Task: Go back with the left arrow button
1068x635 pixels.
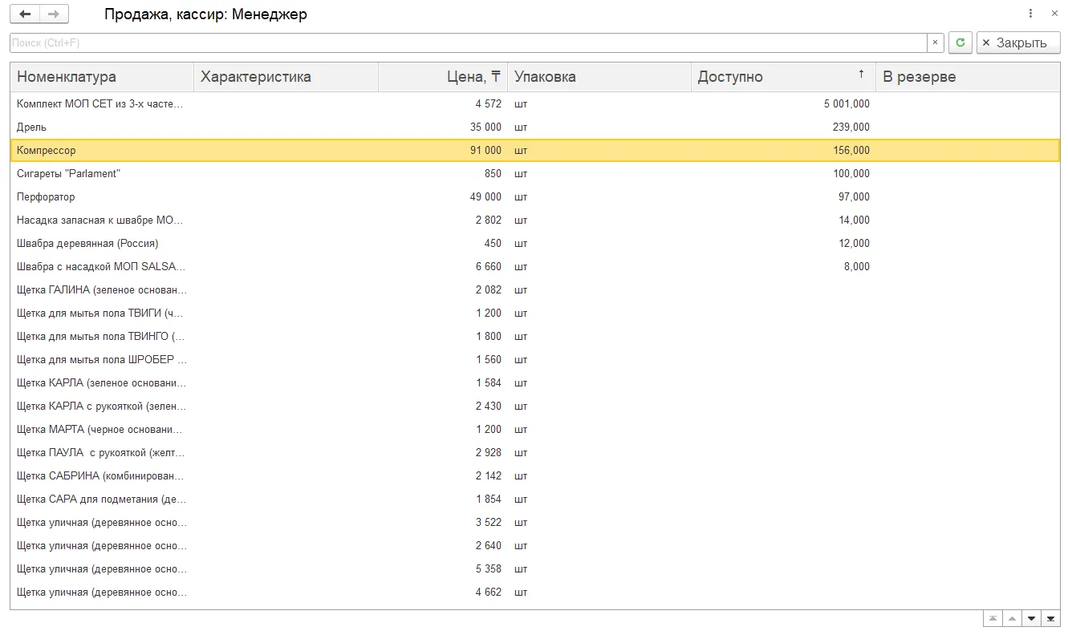Action: 25,14
